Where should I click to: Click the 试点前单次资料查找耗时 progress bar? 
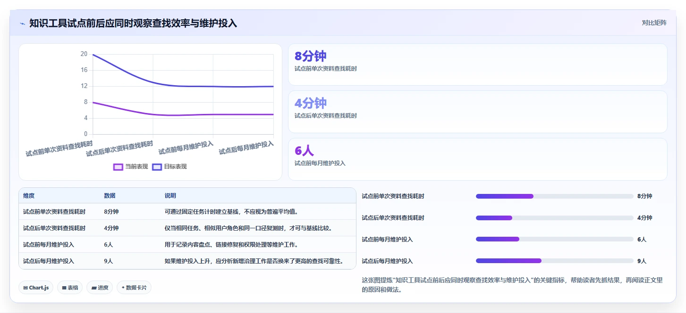555,196
